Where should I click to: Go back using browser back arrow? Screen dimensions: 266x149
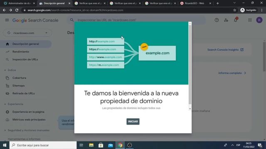click(4, 10)
